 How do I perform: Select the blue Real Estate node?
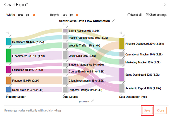8,90
